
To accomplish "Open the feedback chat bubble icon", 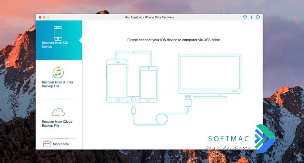I will click(258, 17).
